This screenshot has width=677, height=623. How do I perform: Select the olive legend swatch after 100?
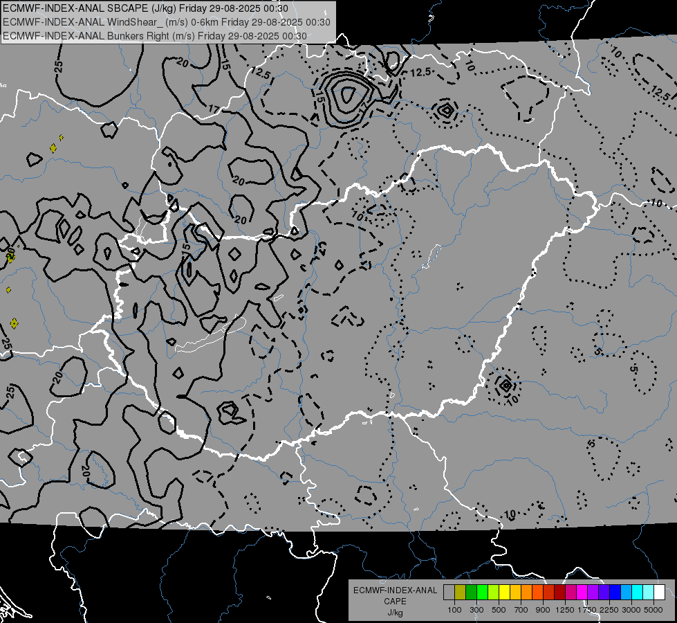pyautogui.click(x=460, y=593)
